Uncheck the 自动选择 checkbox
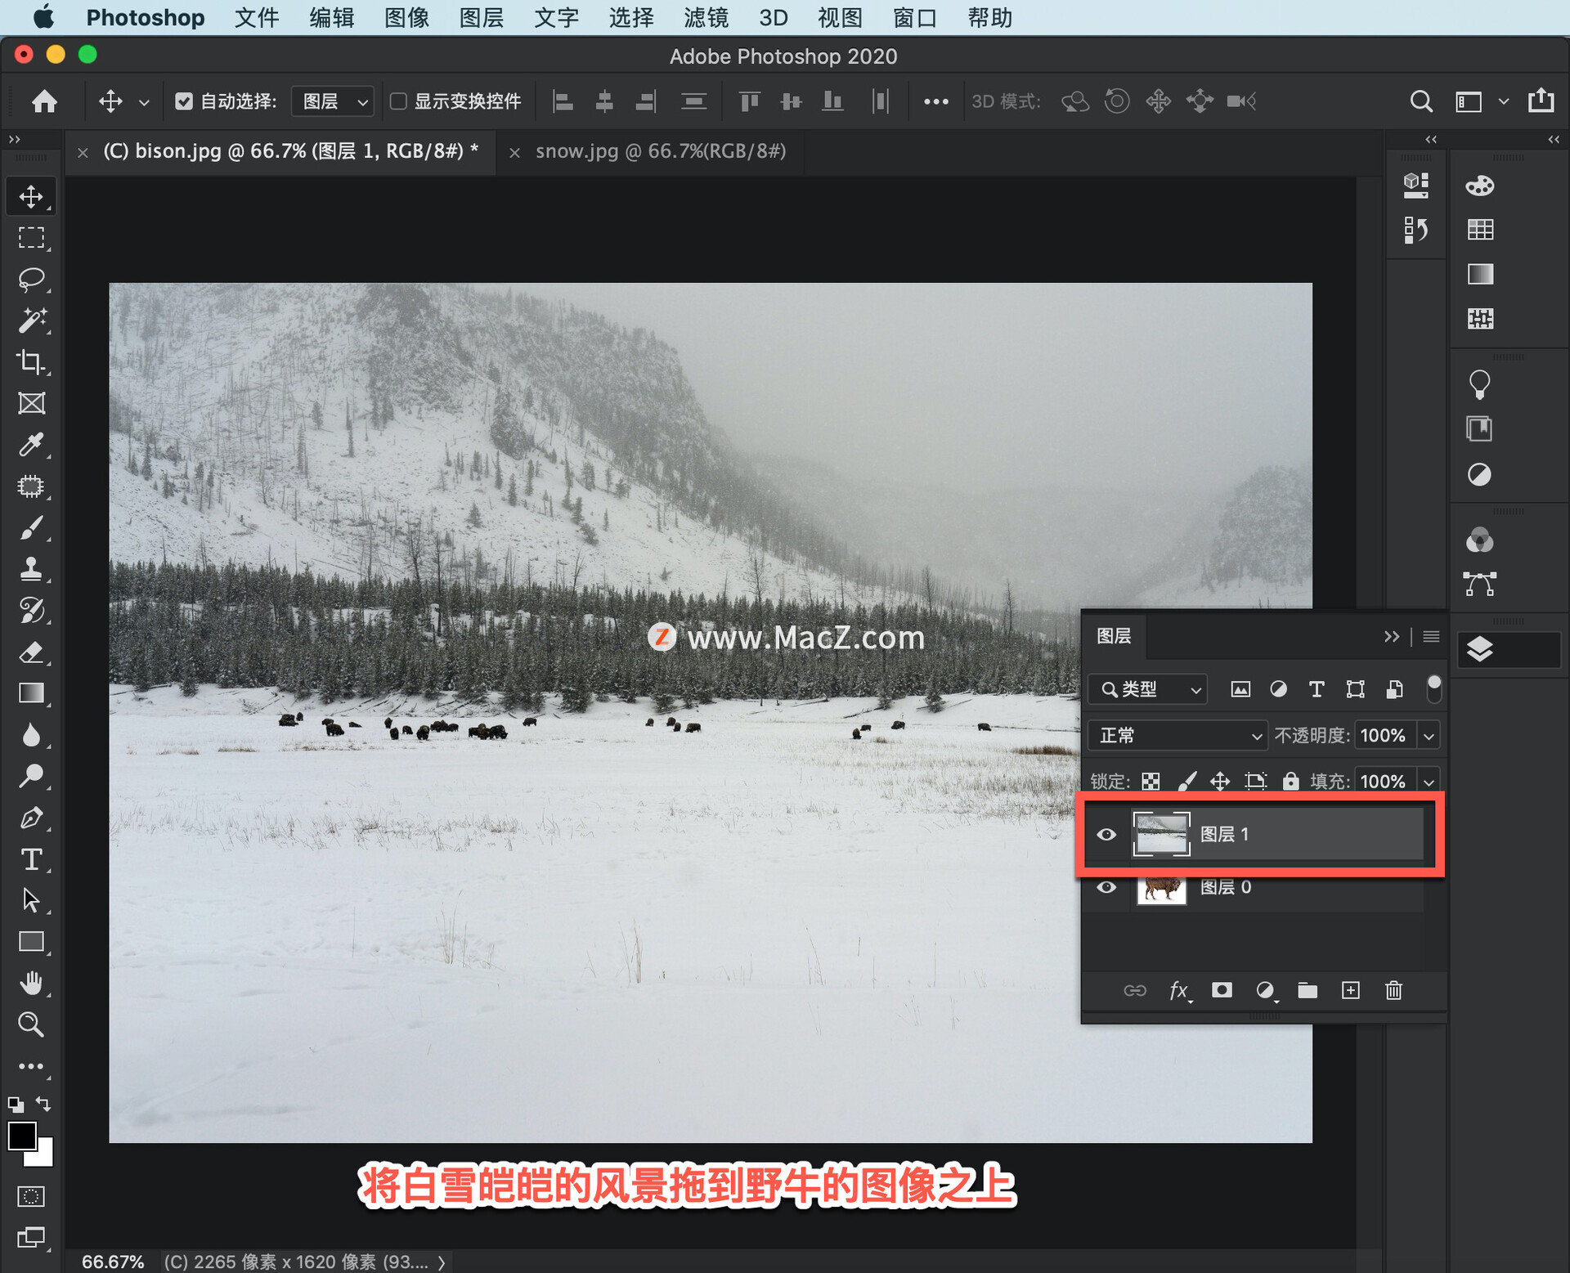 pos(184,101)
